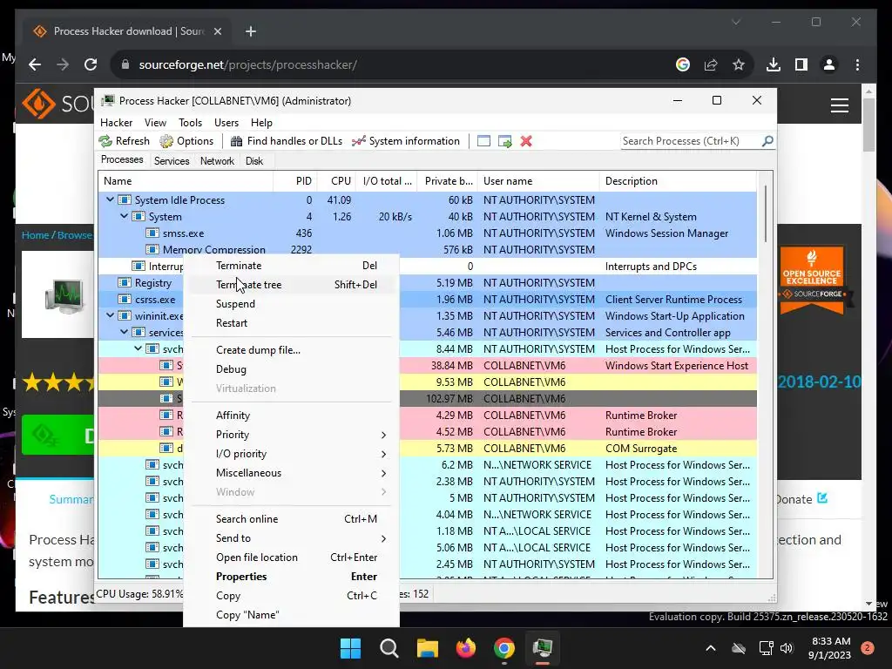Image resolution: width=892 pixels, height=669 pixels.
Task: Choose Search online in context menu
Action: [292, 519]
